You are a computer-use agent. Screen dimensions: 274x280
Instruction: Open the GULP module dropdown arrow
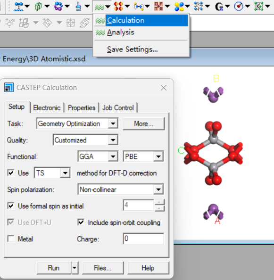tap(228, 7)
